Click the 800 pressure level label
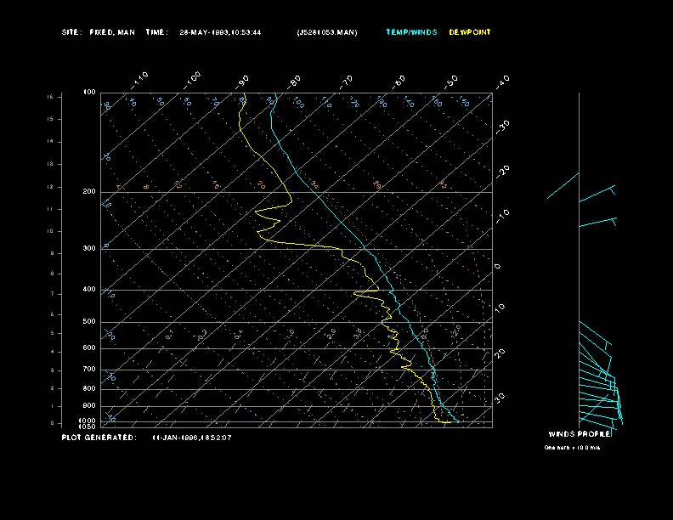Screen dimensions: 673x520 click(89, 389)
